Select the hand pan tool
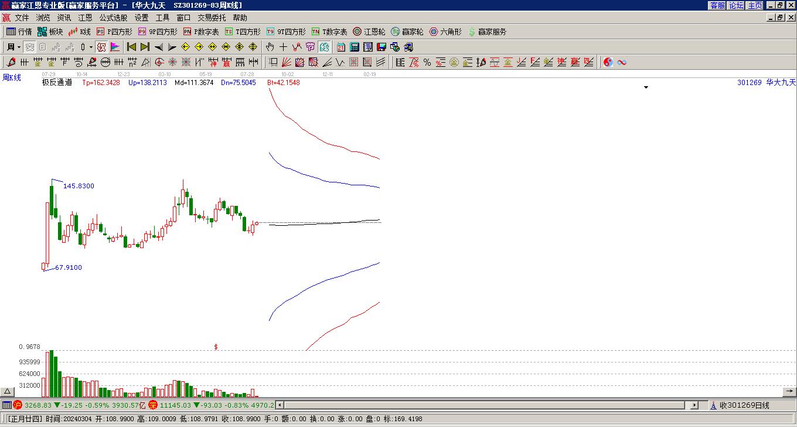The height and width of the screenshot is (427, 797). tap(270, 47)
